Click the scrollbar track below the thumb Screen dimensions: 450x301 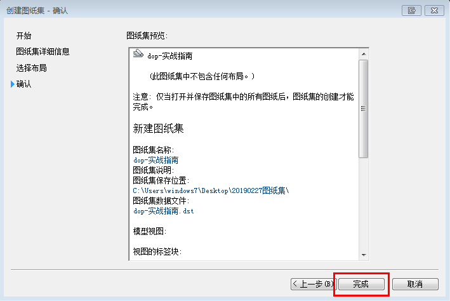click(364, 203)
